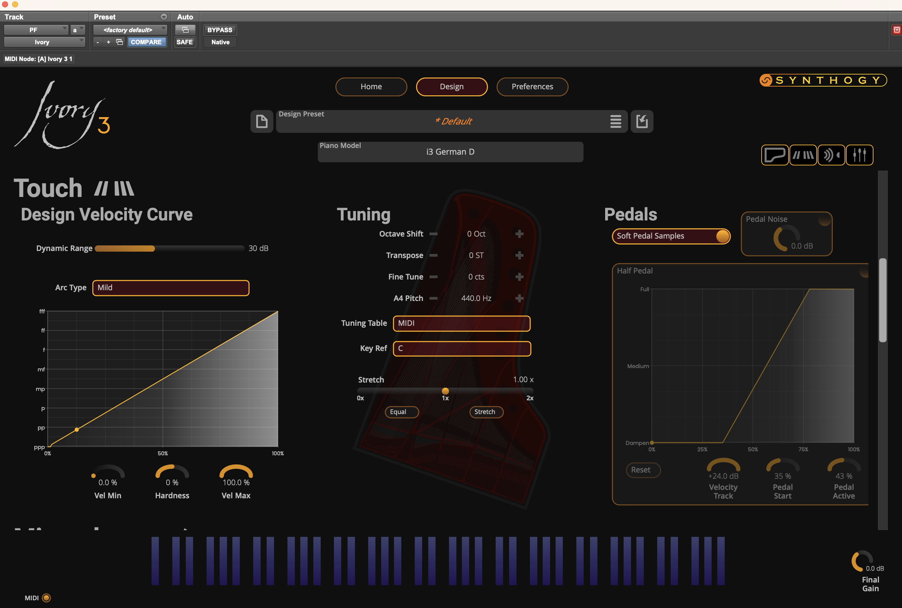
Task: Open the piano body section icon
Action: [775, 155]
